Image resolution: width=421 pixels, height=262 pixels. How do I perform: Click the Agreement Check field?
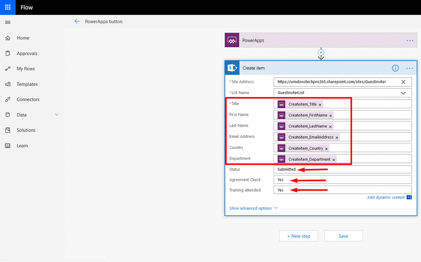coord(343,180)
